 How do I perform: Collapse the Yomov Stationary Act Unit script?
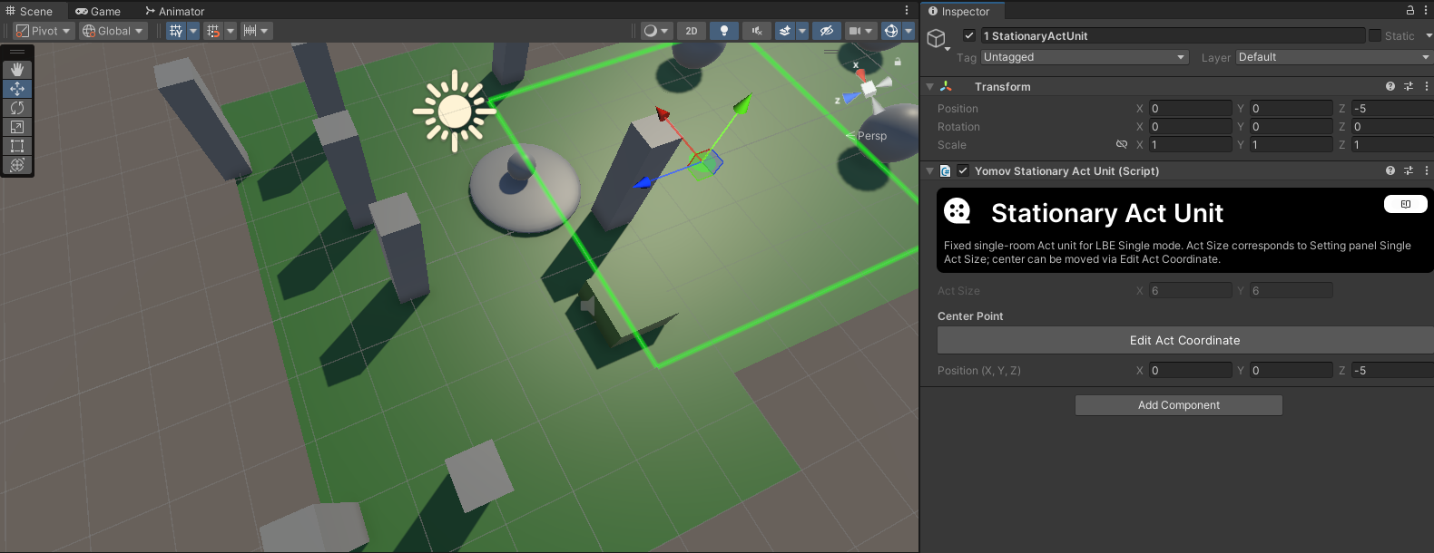[x=930, y=171]
